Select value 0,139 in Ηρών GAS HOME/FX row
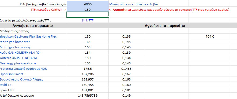 (x=126, y=53)
